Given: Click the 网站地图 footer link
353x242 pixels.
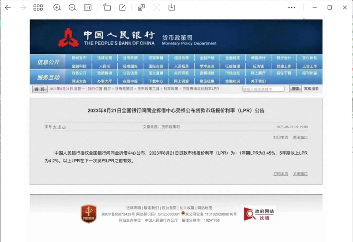Looking at the screenshot, I should (x=205, y=208).
